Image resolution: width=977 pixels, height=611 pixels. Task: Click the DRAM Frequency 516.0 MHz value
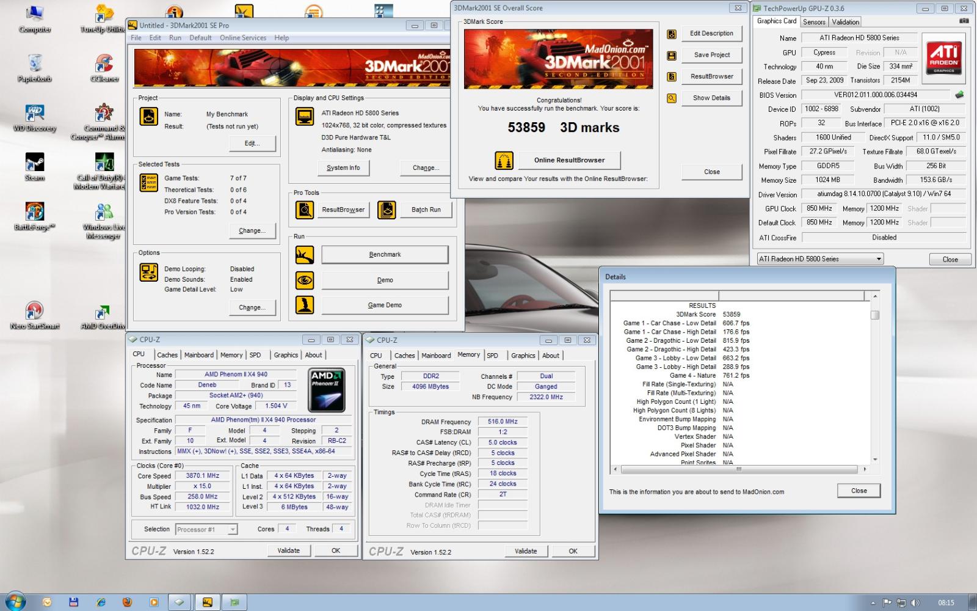tap(503, 422)
